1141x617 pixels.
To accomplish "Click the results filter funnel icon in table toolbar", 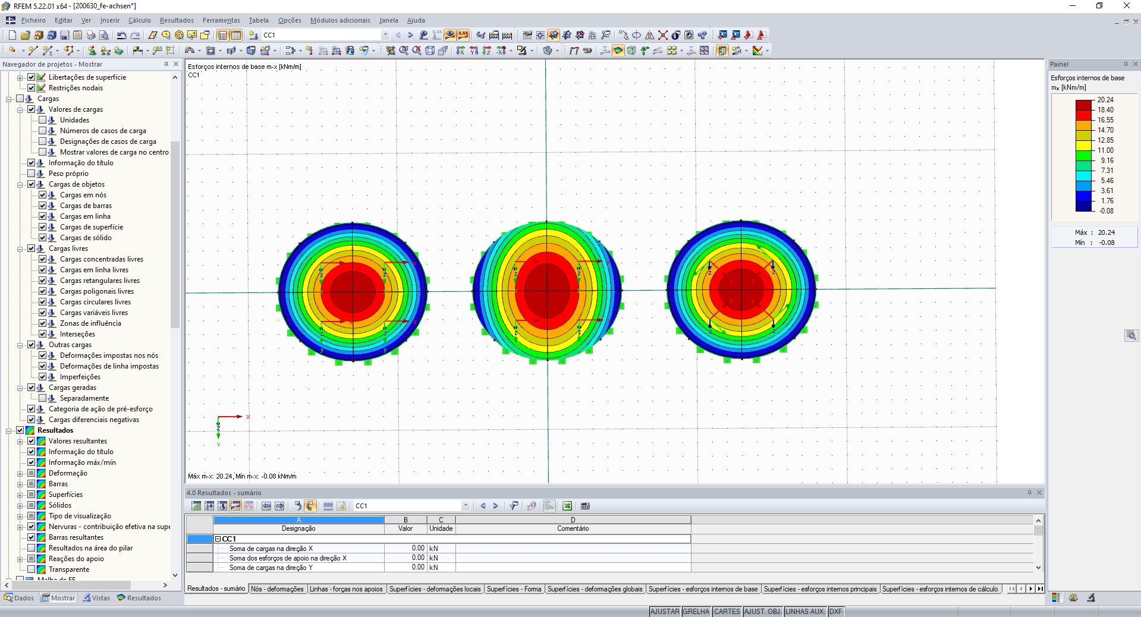I will point(514,506).
